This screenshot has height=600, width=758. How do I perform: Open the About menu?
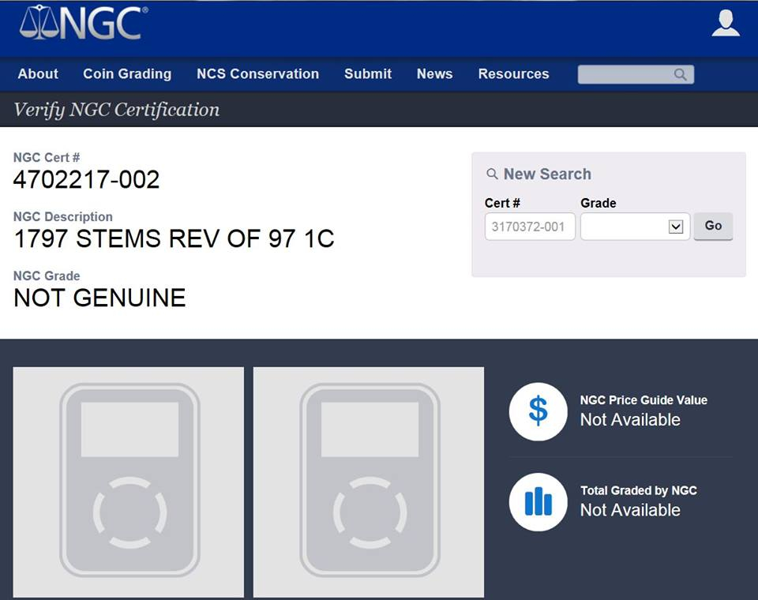tap(38, 74)
